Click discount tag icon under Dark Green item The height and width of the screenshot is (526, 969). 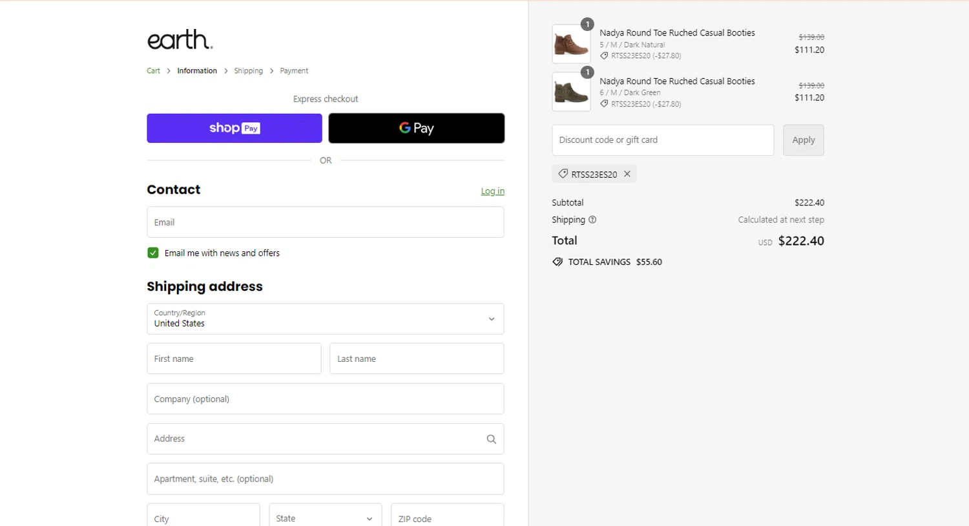604,103
